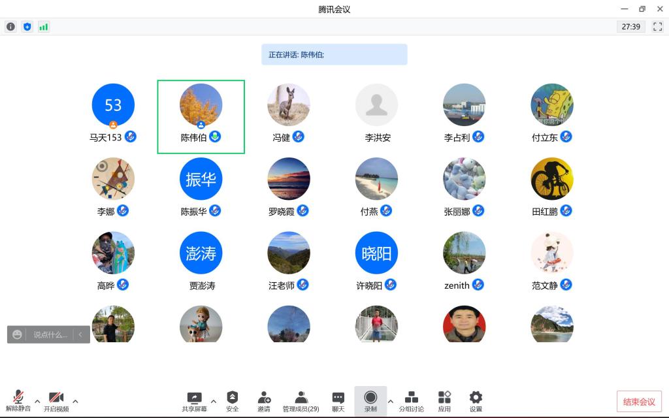The image size is (669, 418).
Task: Open Manage Members (管理成员) panel
Action: pos(301,401)
